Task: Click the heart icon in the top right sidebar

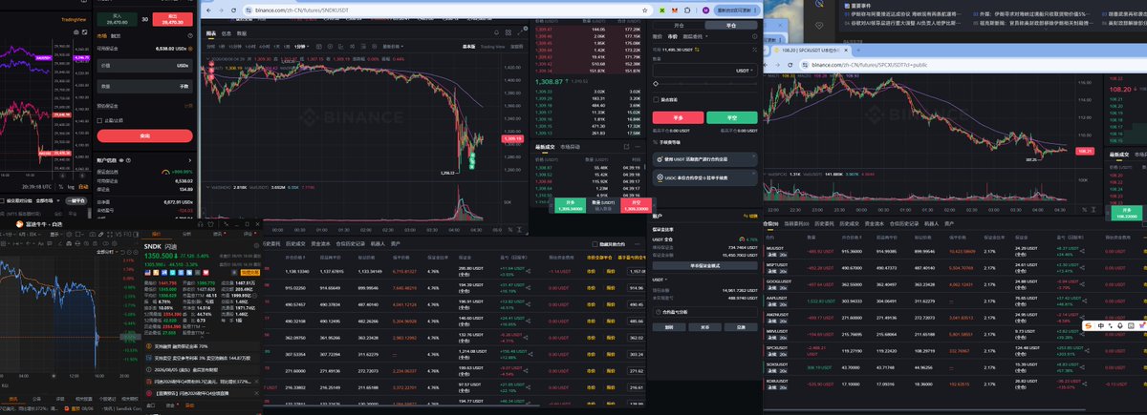Action: [819, 26]
